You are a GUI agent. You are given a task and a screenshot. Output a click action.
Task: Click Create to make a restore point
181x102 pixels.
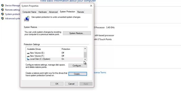coord(78,74)
